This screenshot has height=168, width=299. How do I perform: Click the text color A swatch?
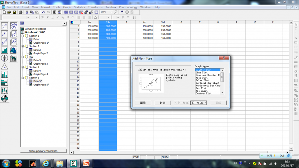(x=95, y=17)
